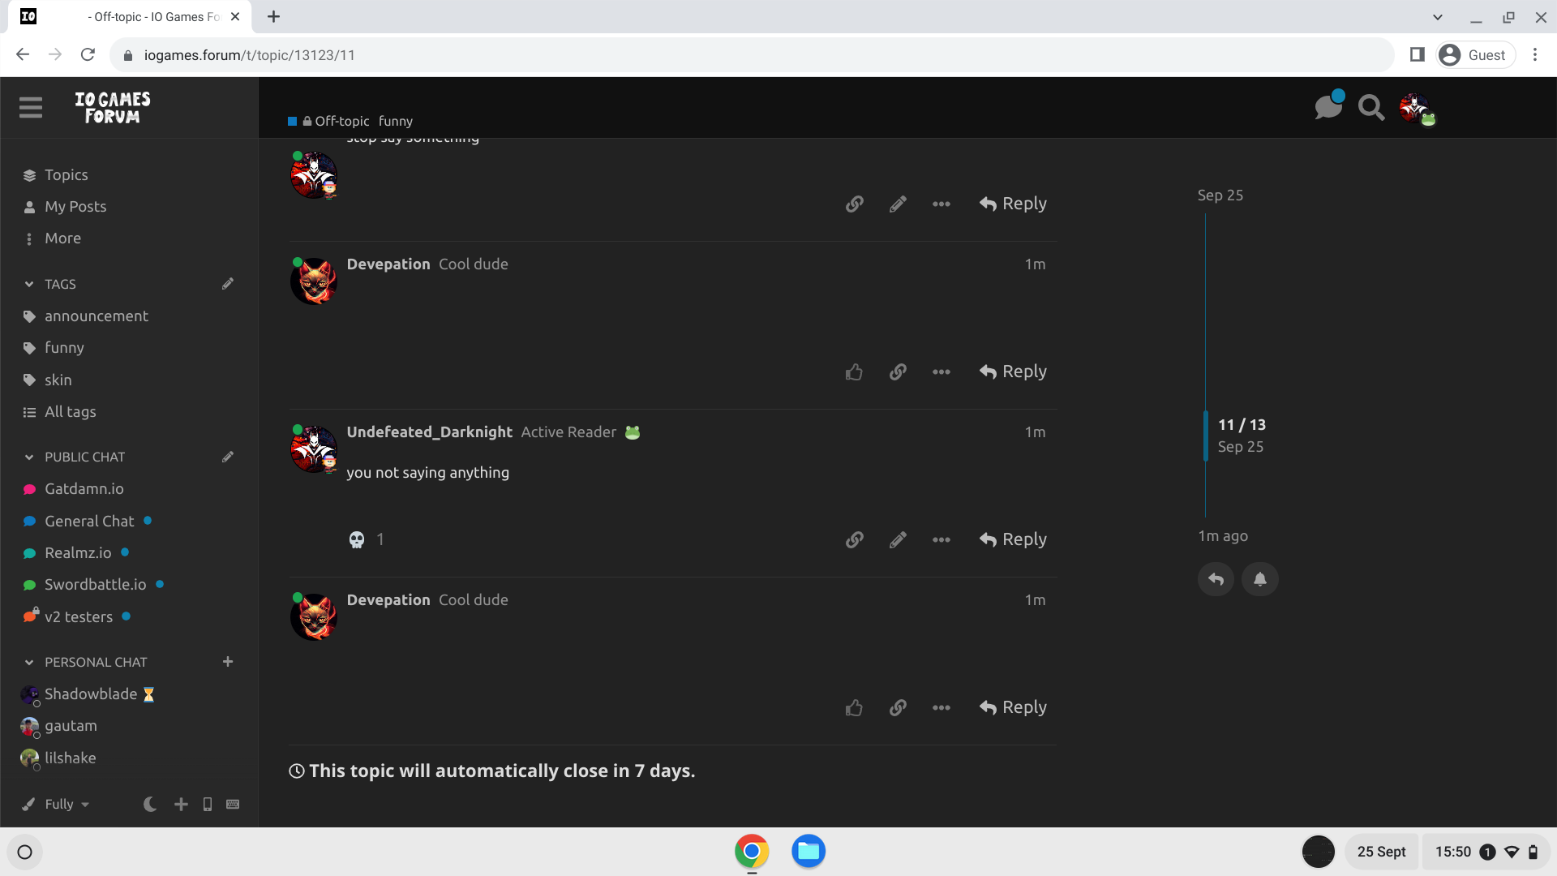This screenshot has width=1557, height=876.
Task: Copy link of first Devepation post
Action: tap(898, 371)
